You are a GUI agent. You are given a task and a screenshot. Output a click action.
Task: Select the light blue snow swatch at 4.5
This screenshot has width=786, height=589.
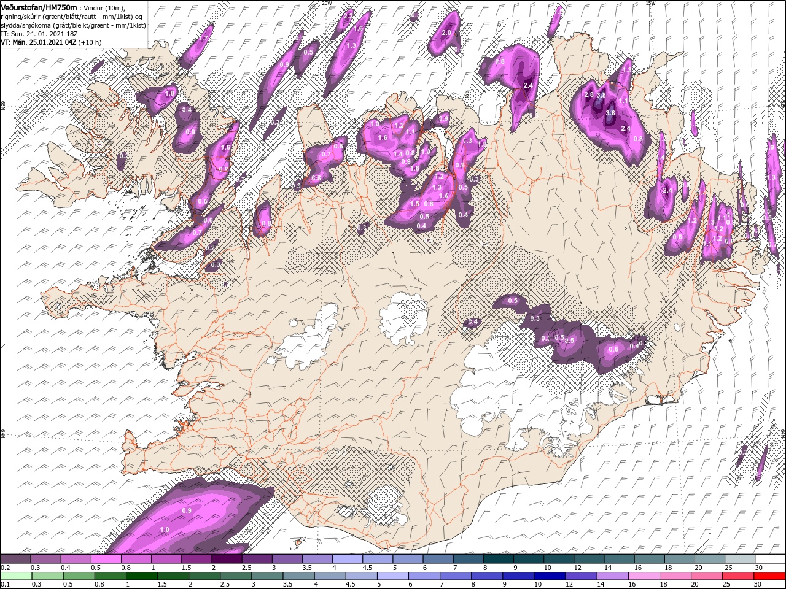click(x=378, y=558)
